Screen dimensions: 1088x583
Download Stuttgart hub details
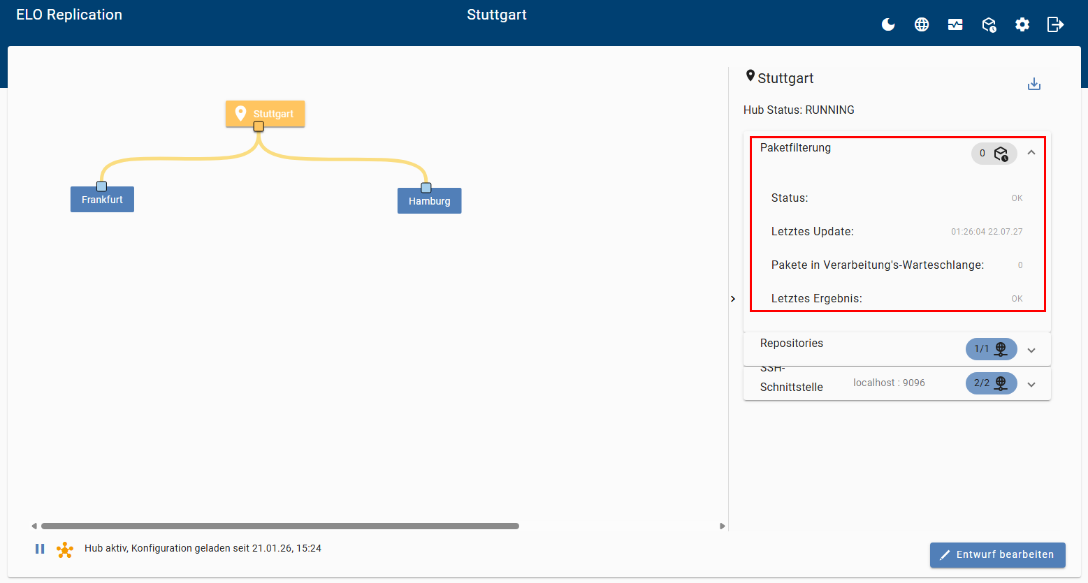1034,84
